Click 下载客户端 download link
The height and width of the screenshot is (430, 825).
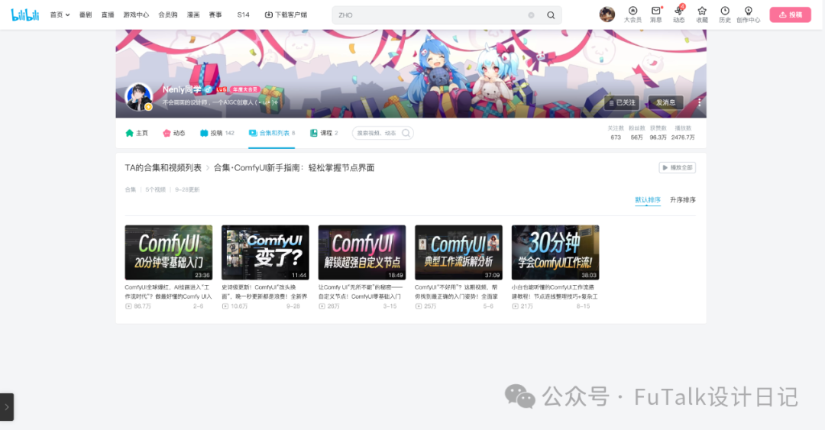[286, 15]
